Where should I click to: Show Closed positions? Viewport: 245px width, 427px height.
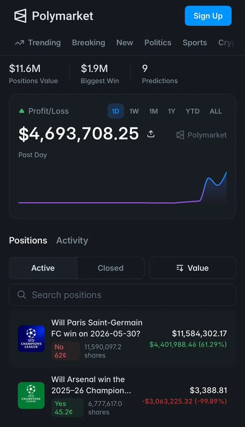pos(110,268)
